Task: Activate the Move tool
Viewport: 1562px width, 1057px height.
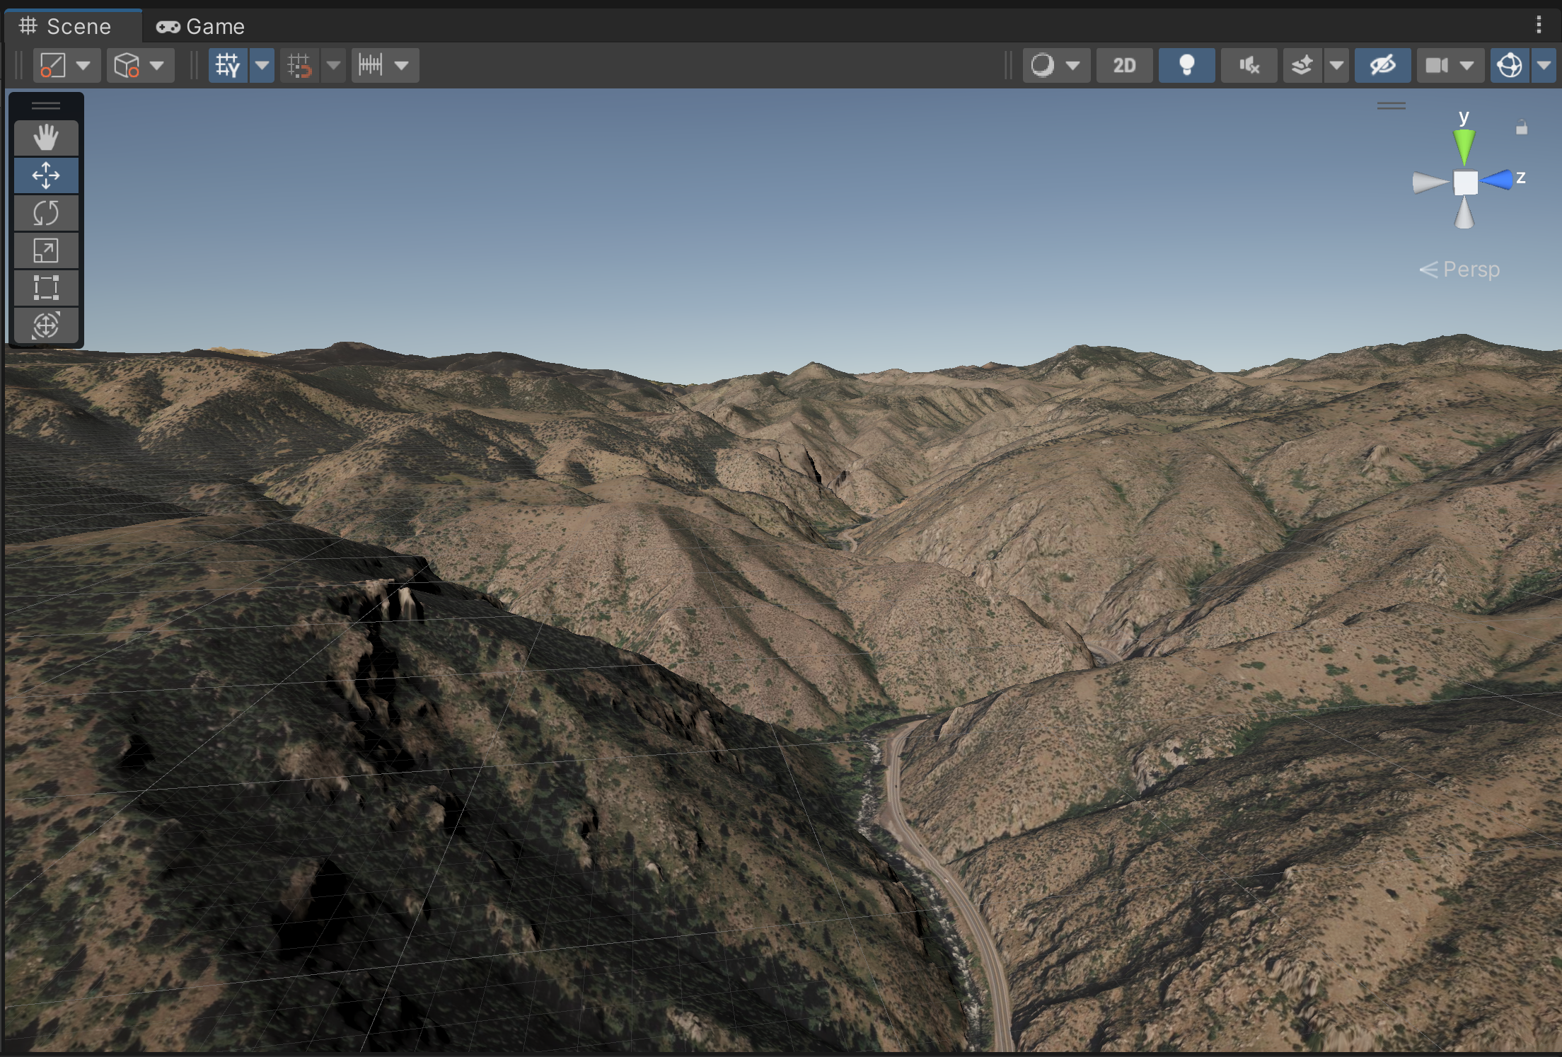Action: click(x=46, y=175)
